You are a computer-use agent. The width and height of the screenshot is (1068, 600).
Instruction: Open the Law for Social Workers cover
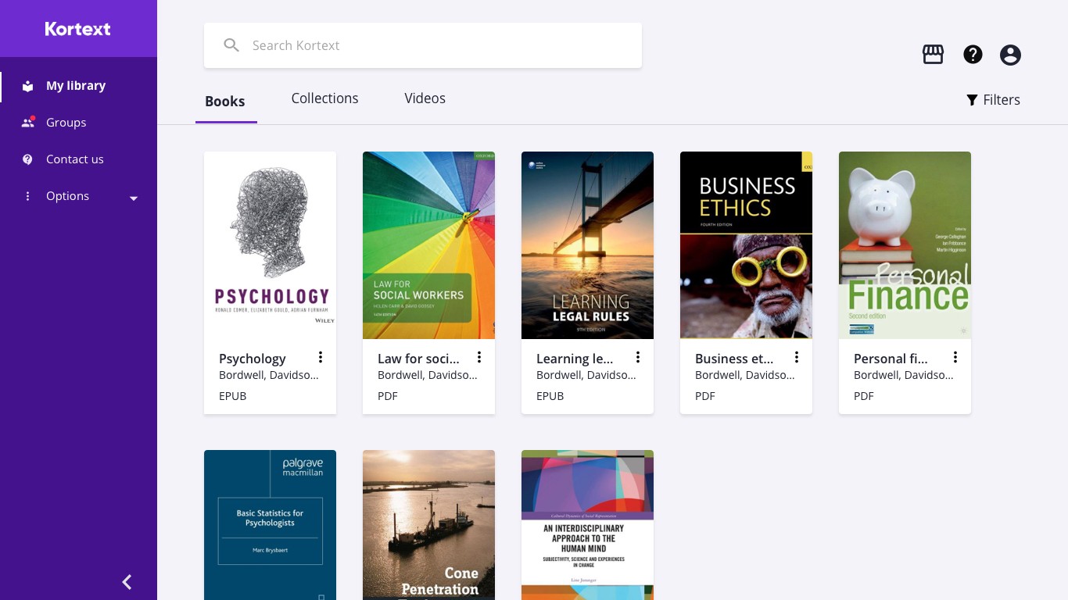(428, 245)
